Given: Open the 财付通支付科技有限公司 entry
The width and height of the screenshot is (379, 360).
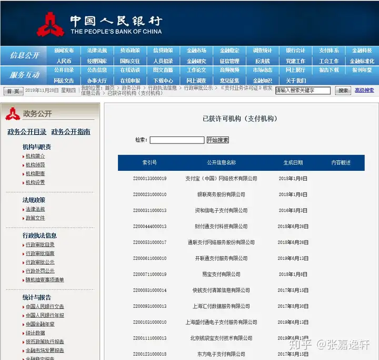Looking at the screenshot, I should click(x=221, y=226).
